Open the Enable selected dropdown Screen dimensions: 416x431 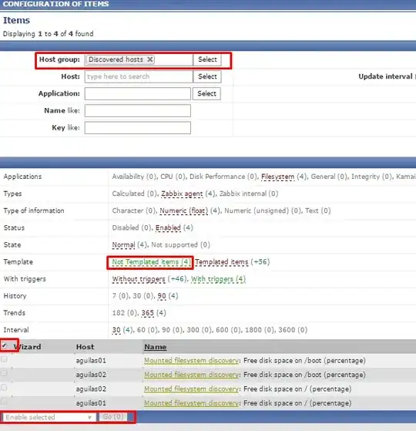[49, 417]
